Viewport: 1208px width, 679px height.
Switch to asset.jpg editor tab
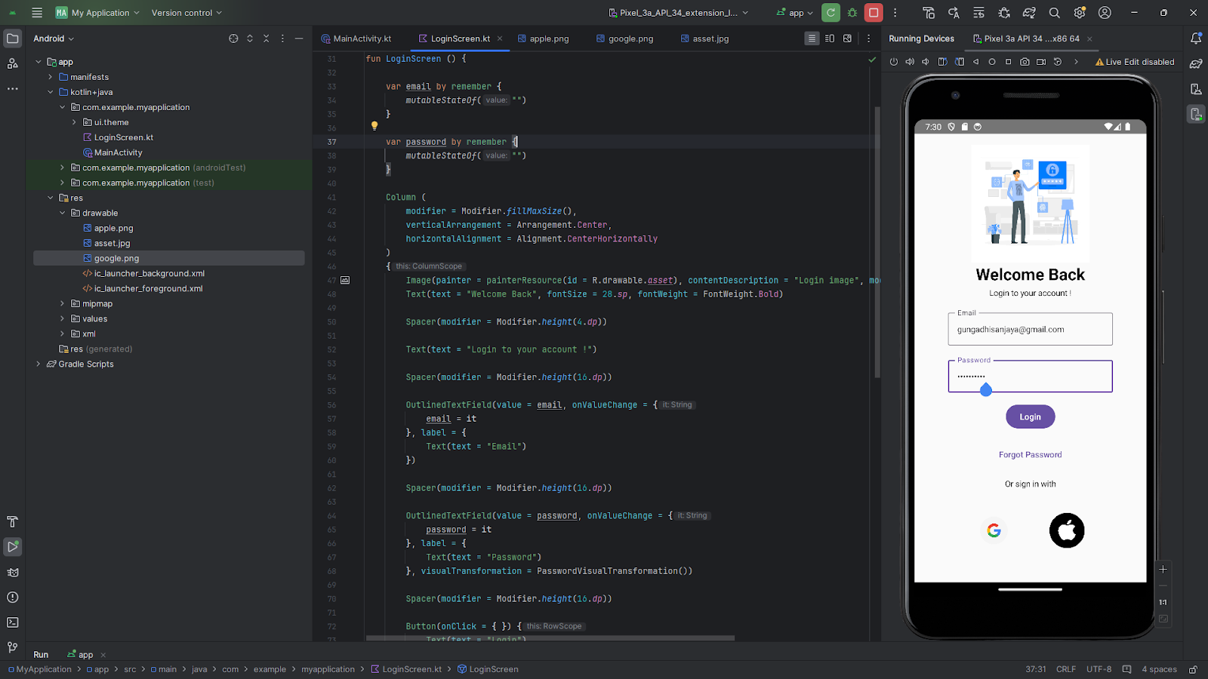pos(704,38)
